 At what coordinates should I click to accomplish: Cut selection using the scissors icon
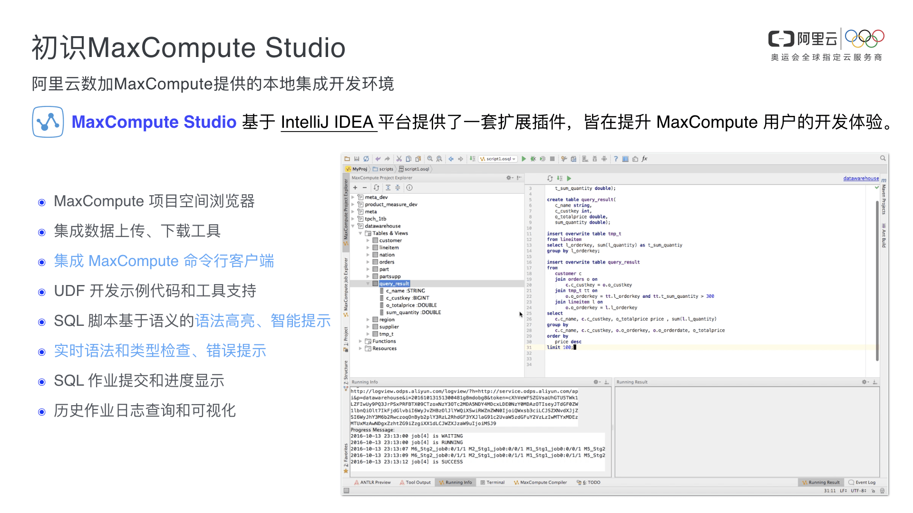tap(399, 159)
